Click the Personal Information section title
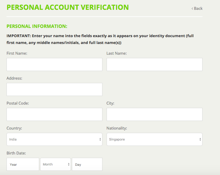 (x=37, y=26)
